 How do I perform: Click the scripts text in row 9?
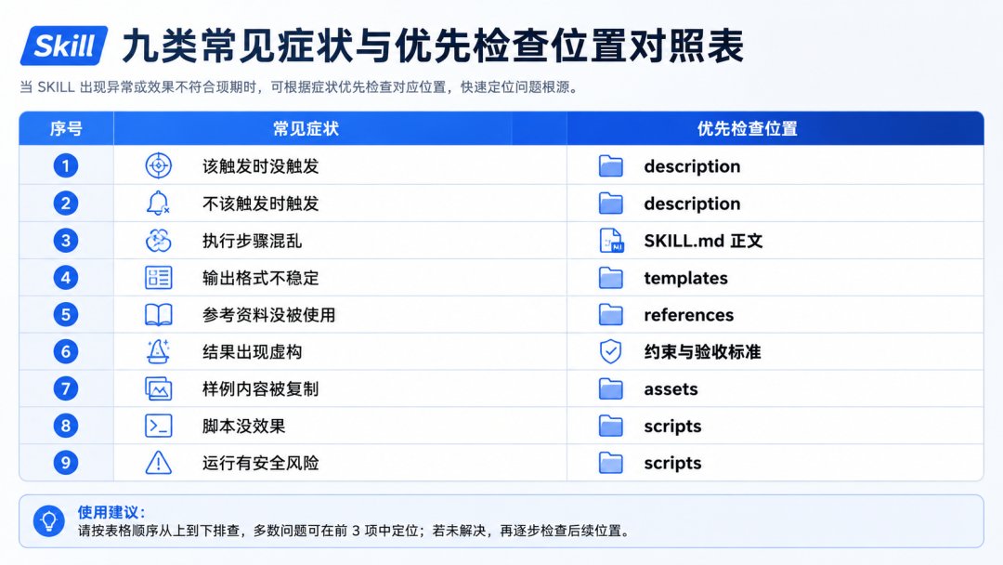[x=672, y=464]
